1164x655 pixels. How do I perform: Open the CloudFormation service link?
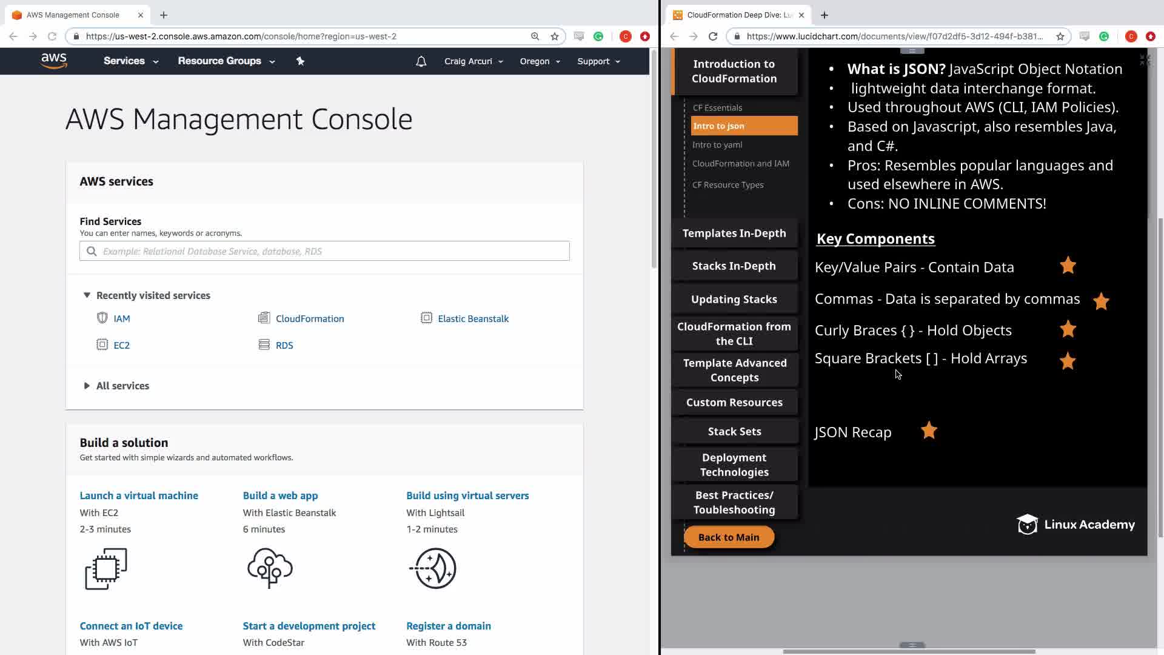309,318
